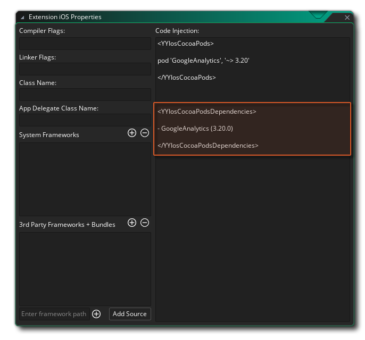
Task: Close the Extension iOS Properties window
Action: (x=347, y=18)
